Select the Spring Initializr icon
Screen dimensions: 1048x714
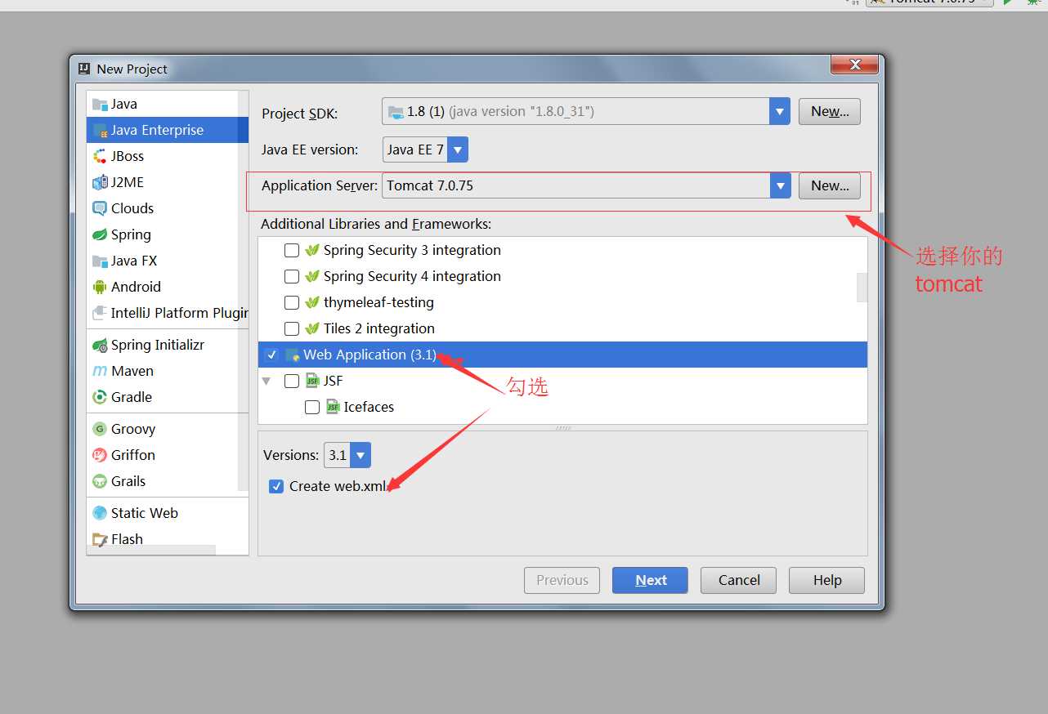(x=100, y=345)
